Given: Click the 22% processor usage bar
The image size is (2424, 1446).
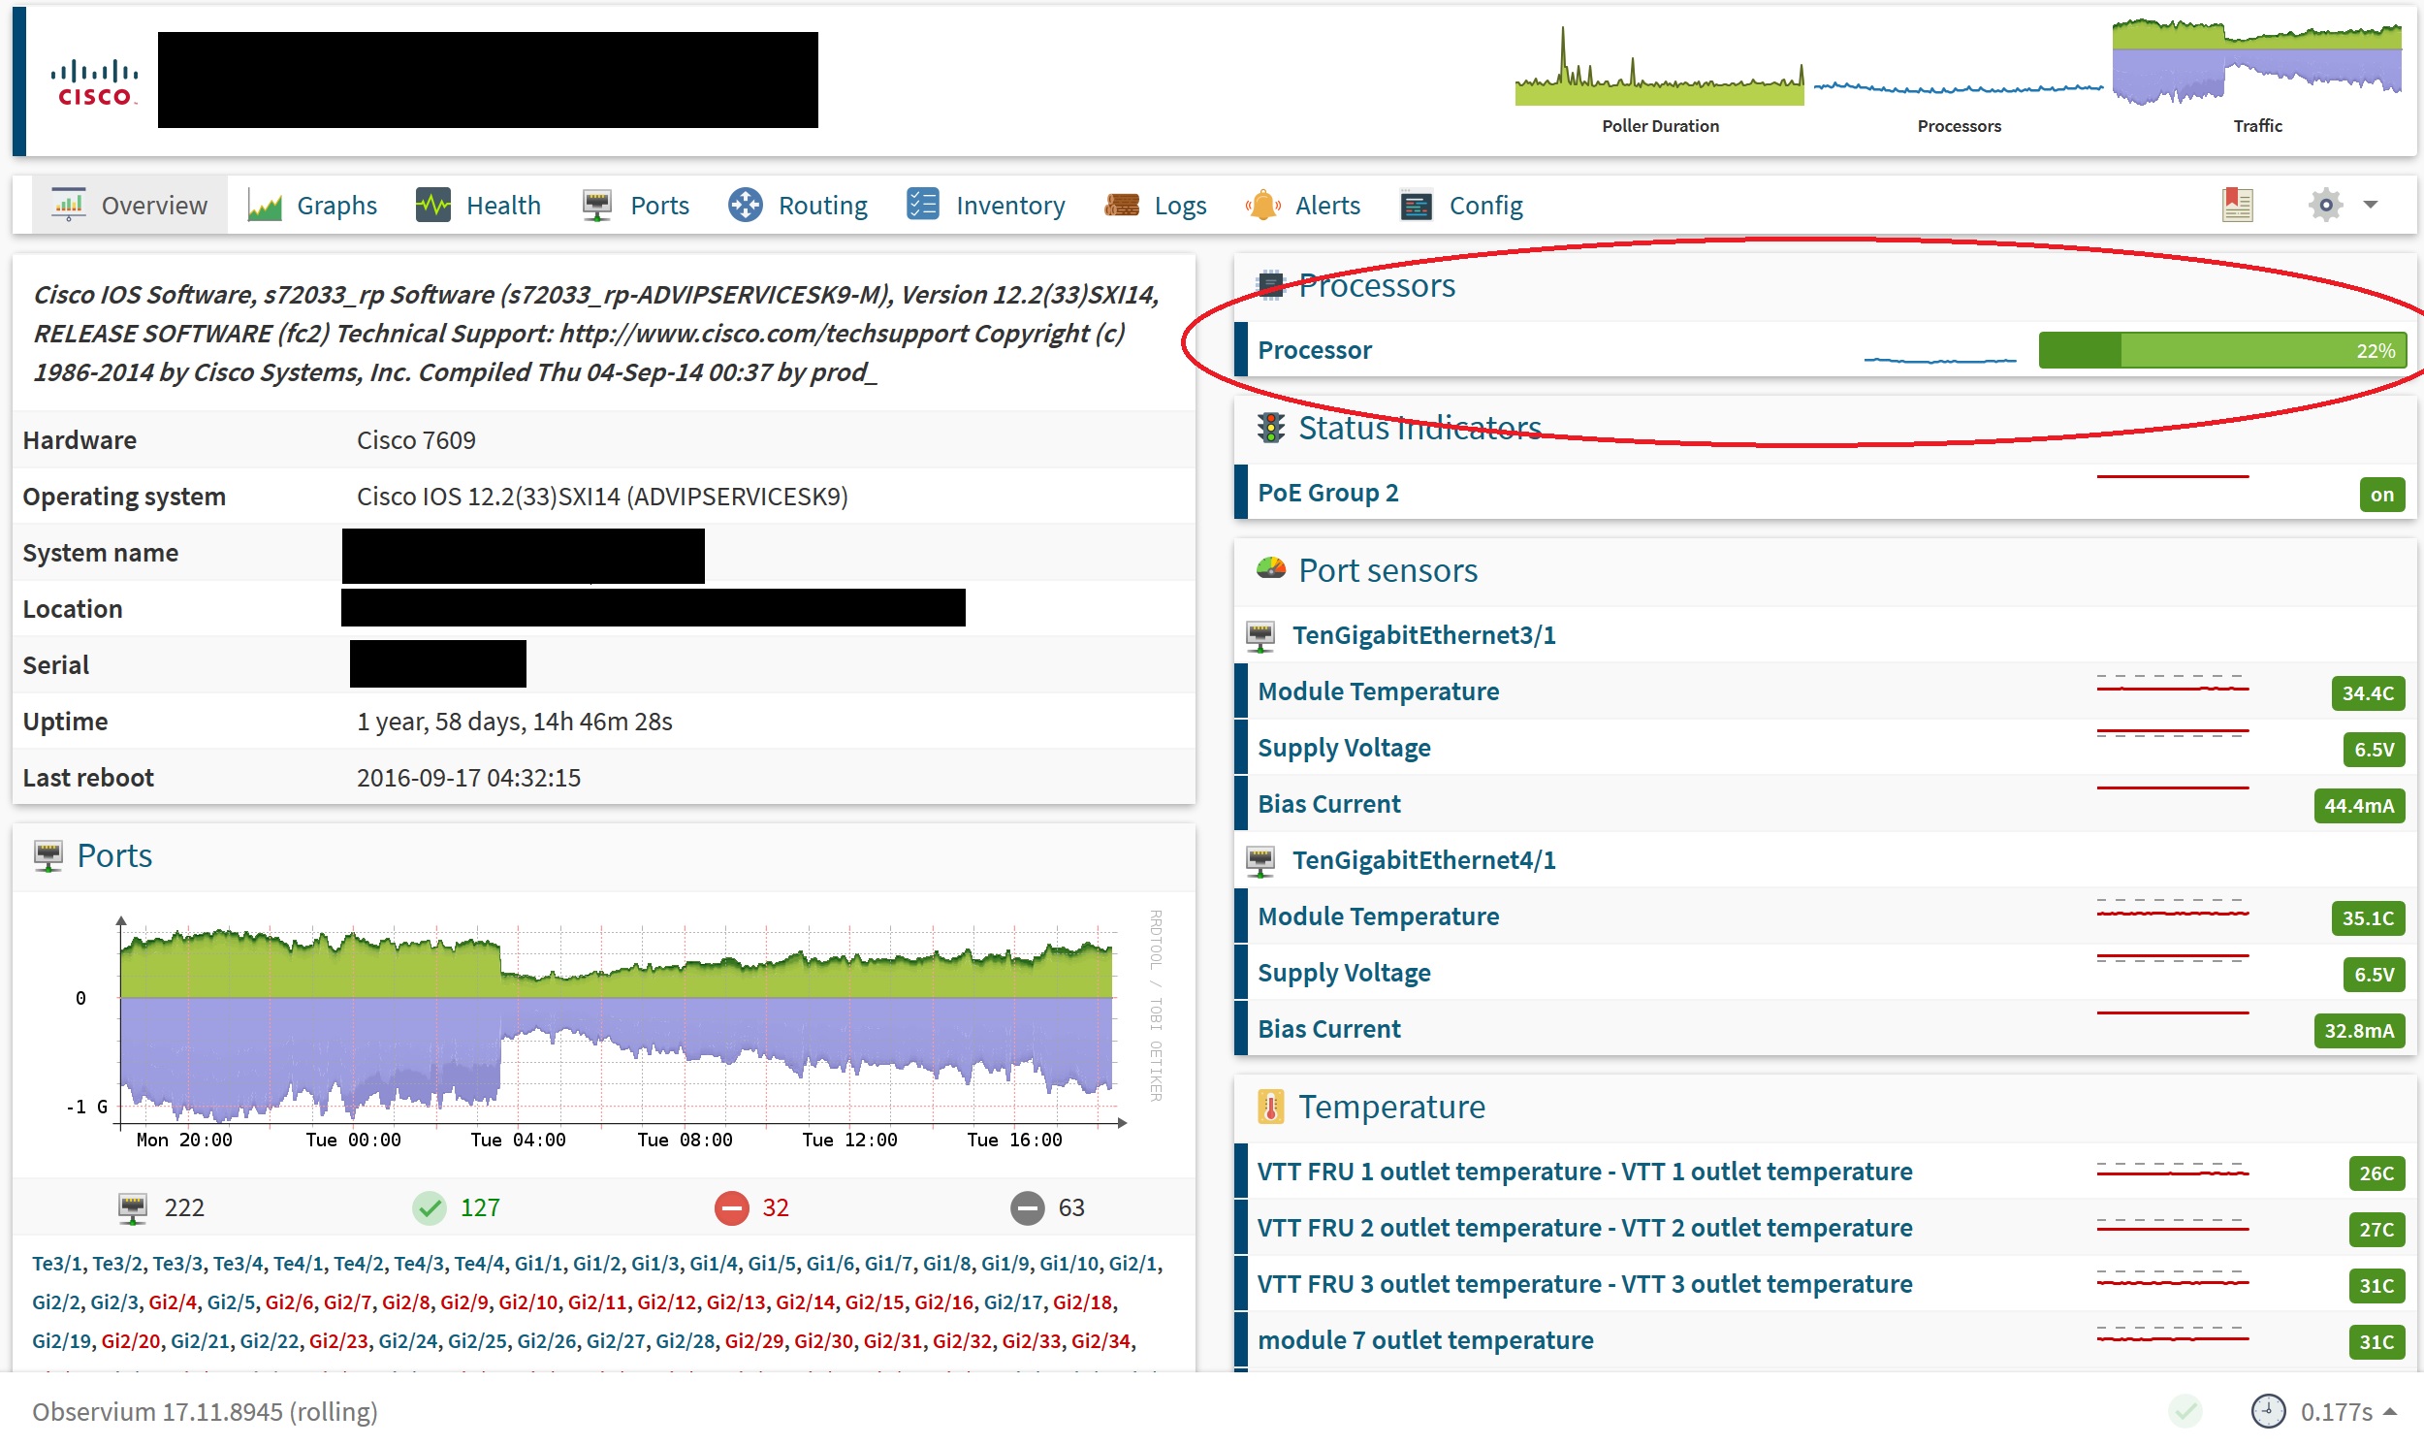Looking at the screenshot, I should click(x=2221, y=350).
